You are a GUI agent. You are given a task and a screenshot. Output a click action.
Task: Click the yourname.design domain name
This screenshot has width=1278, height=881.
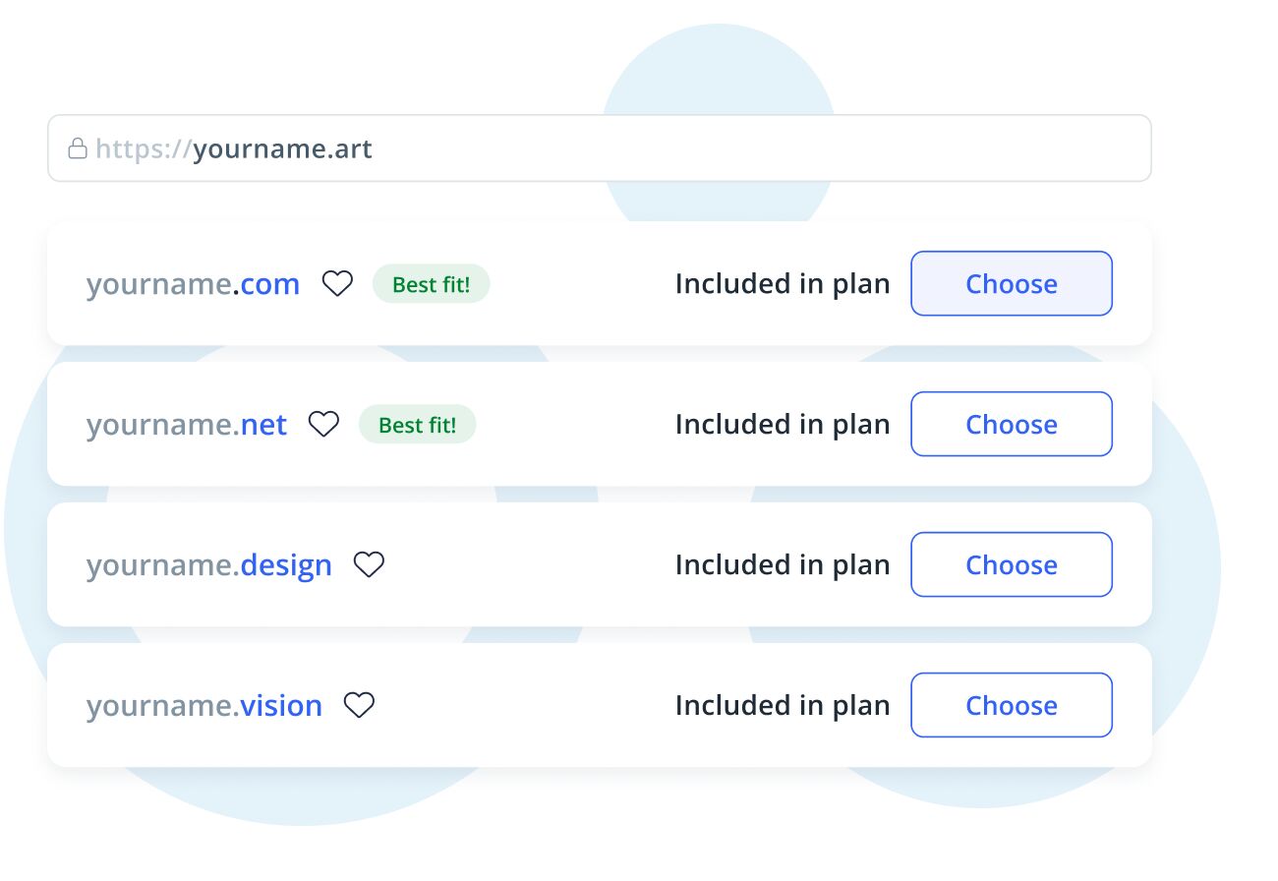coord(208,565)
